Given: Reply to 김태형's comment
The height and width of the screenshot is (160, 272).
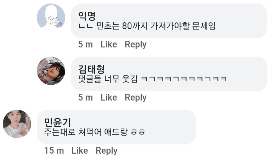Looking at the screenshot, I should click(136, 97).
